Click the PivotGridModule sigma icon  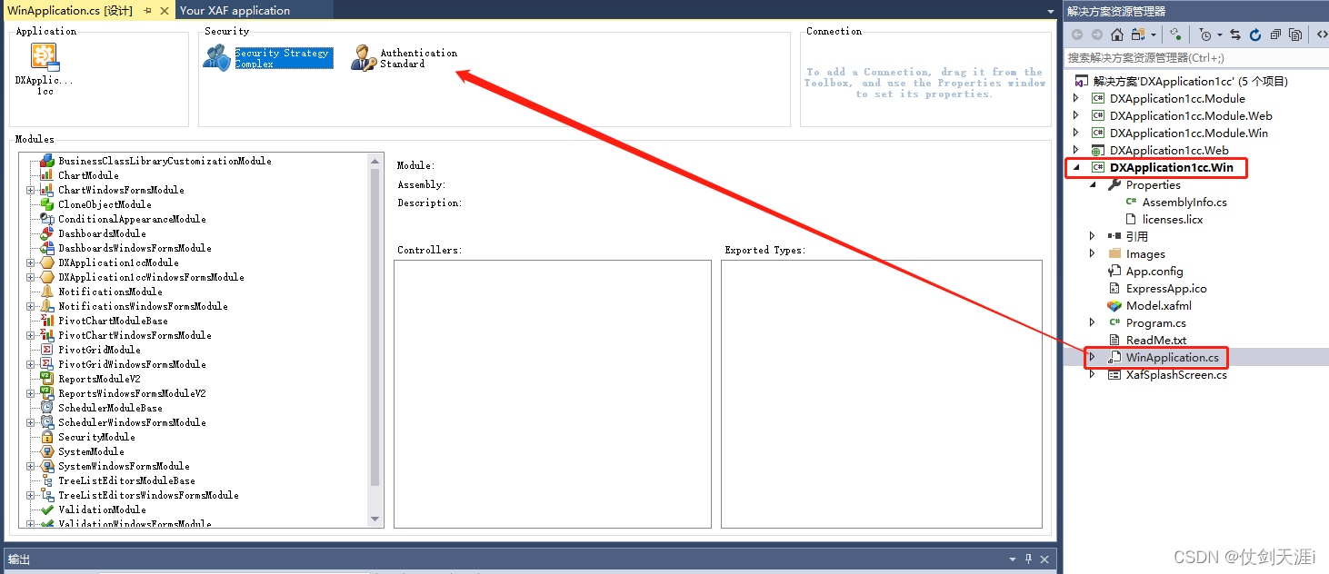46,350
